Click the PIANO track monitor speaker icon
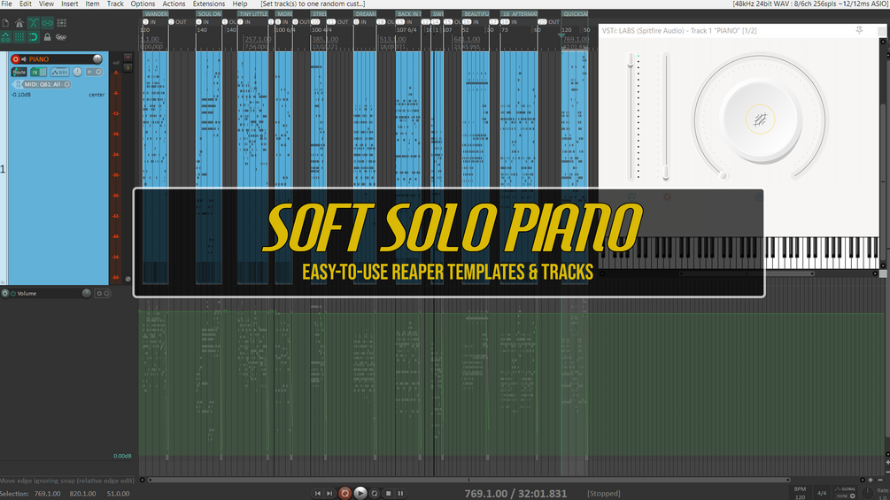 [24, 59]
